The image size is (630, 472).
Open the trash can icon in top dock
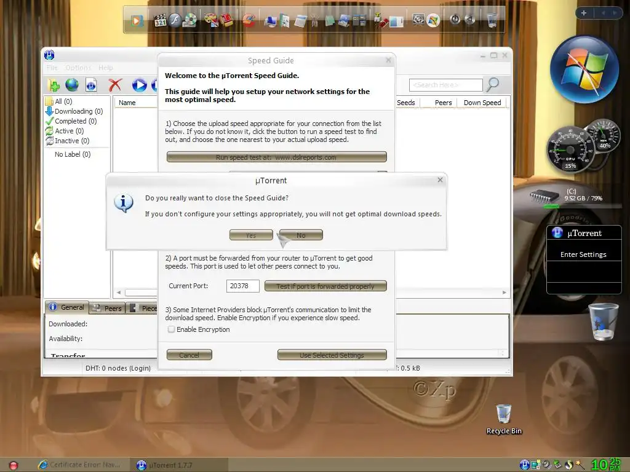click(x=492, y=20)
